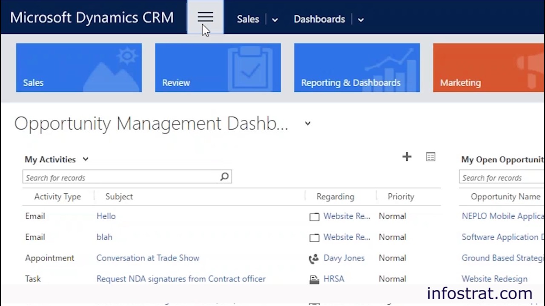Open the Marketing tile
545x306 pixels.
(x=488, y=68)
